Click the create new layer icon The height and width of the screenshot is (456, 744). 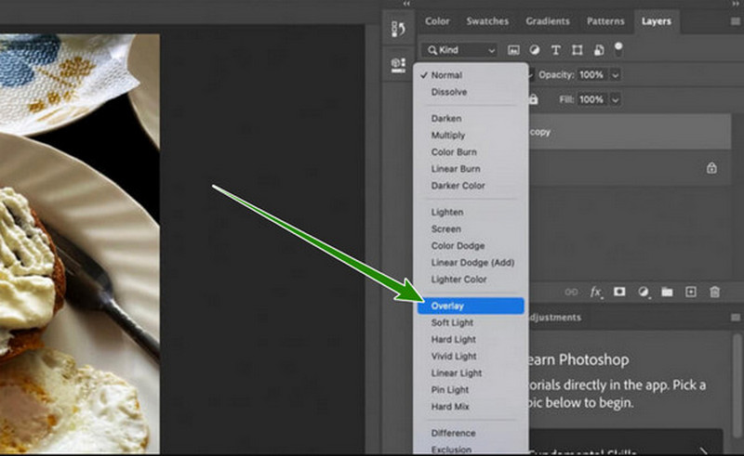(690, 292)
